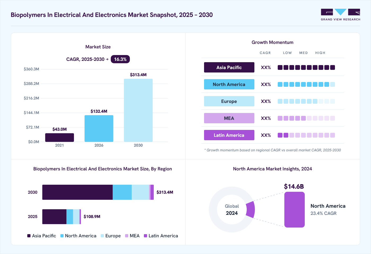Click the $360.3M y-axis label
The height and width of the screenshot is (254, 371).
(32, 69)
